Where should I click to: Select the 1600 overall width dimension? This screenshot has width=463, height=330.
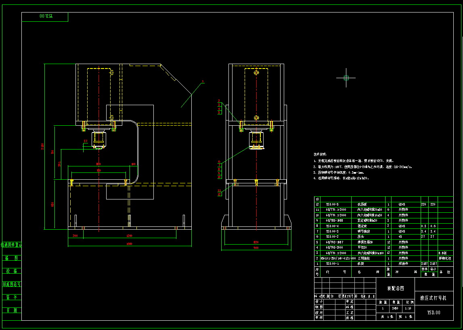click(130, 244)
